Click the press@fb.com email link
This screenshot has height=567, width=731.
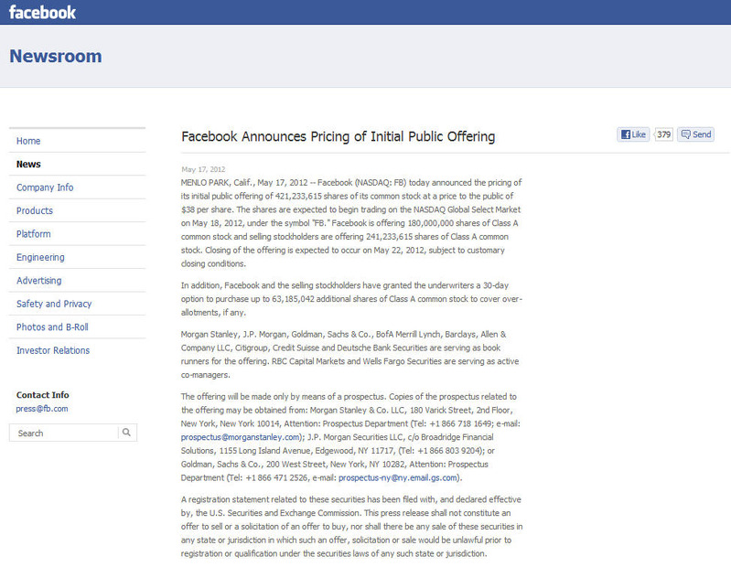42,409
